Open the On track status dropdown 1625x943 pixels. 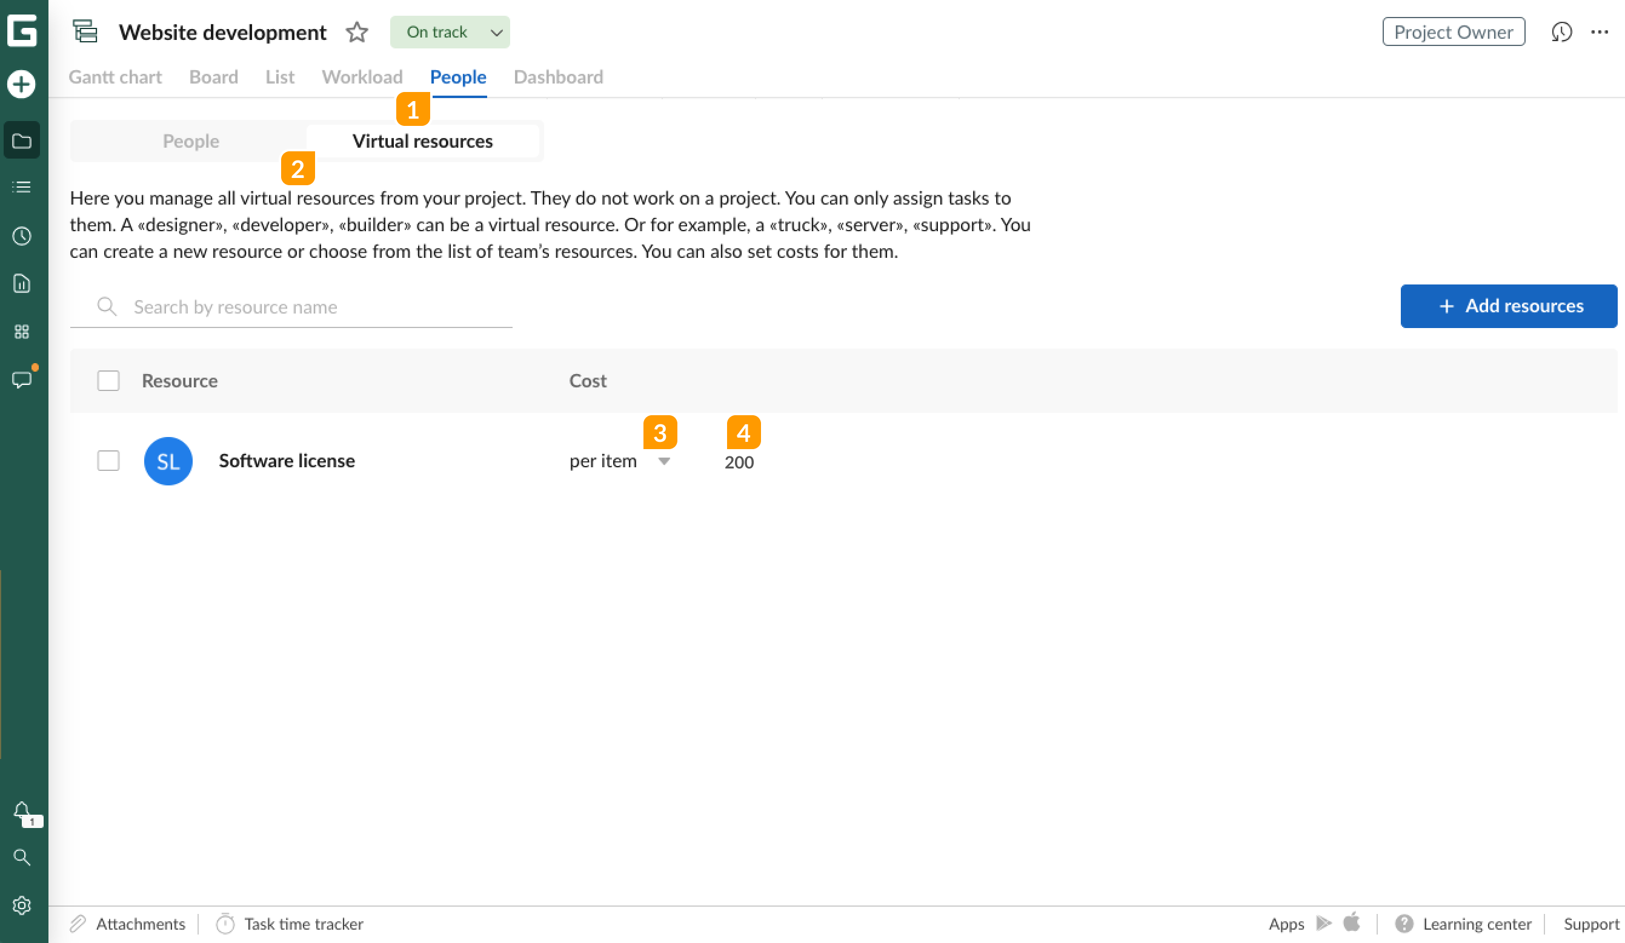[450, 31]
